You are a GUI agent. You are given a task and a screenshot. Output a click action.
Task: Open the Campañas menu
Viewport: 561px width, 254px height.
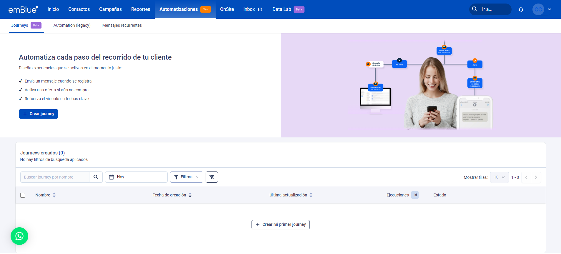coord(110,9)
